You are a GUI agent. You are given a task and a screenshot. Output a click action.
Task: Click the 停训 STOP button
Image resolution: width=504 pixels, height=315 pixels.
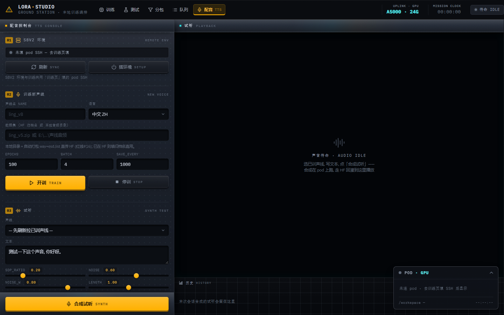click(128, 182)
